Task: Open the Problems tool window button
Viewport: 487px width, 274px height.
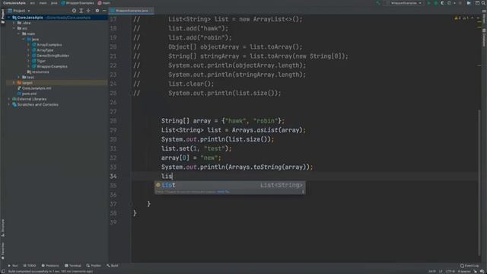Action: [x=50, y=266]
